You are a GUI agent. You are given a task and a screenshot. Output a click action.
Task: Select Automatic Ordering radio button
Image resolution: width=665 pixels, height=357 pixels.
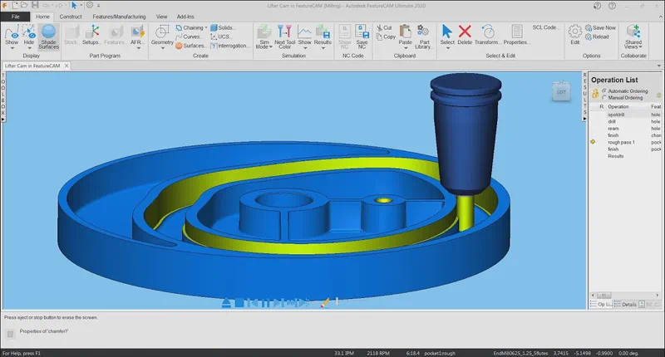click(x=604, y=91)
